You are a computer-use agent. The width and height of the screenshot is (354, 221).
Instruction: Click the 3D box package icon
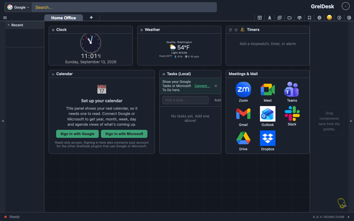point(300,18)
